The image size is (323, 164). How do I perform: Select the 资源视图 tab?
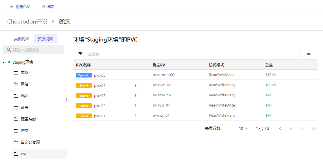coord(45,39)
